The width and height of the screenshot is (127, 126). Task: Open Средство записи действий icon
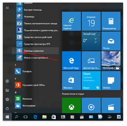19,37
